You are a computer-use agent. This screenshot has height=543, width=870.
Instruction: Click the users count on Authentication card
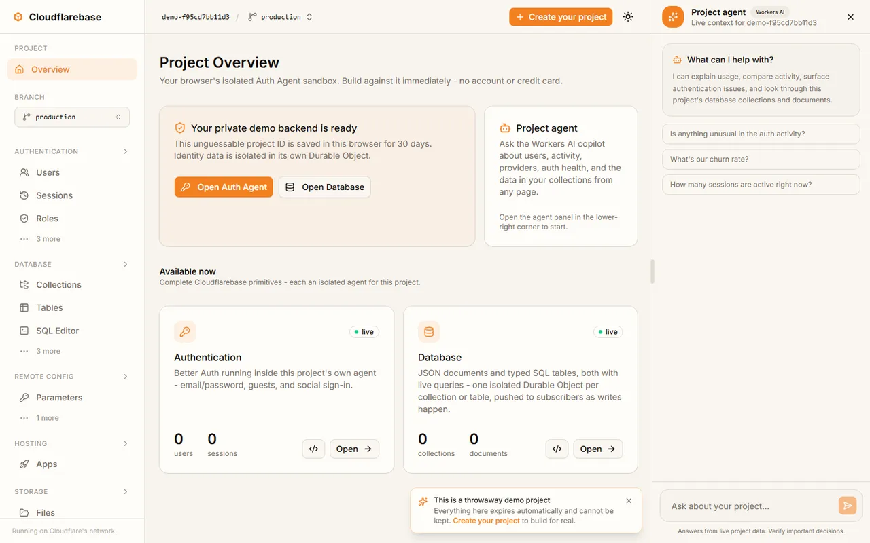pos(184,445)
